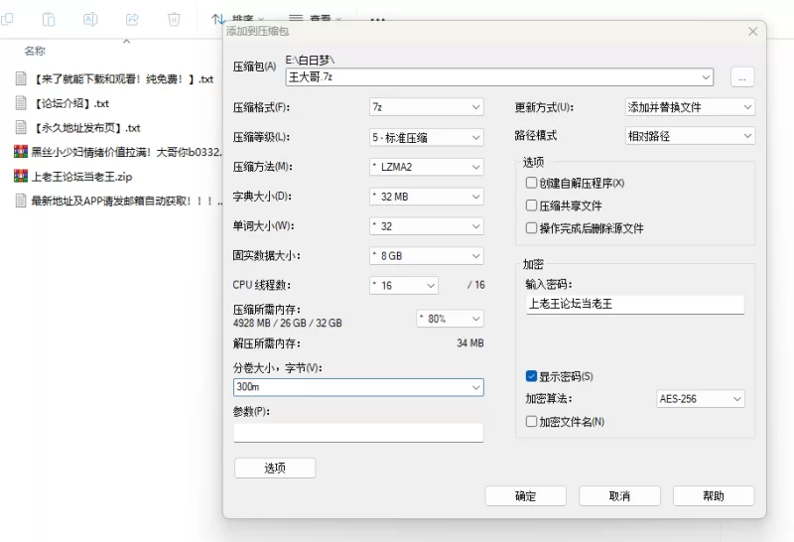The height and width of the screenshot is (542, 794).
Task: Click the 输入密码 password field
Action: coord(635,305)
